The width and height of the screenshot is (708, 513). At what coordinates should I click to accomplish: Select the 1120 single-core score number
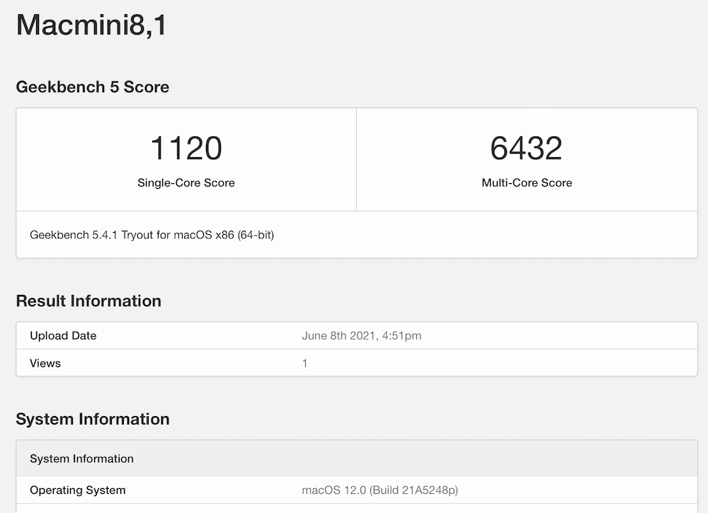pos(186,148)
